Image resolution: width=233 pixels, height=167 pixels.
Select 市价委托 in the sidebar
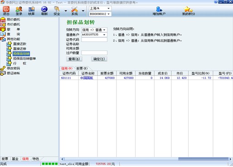(x=14, y=24)
